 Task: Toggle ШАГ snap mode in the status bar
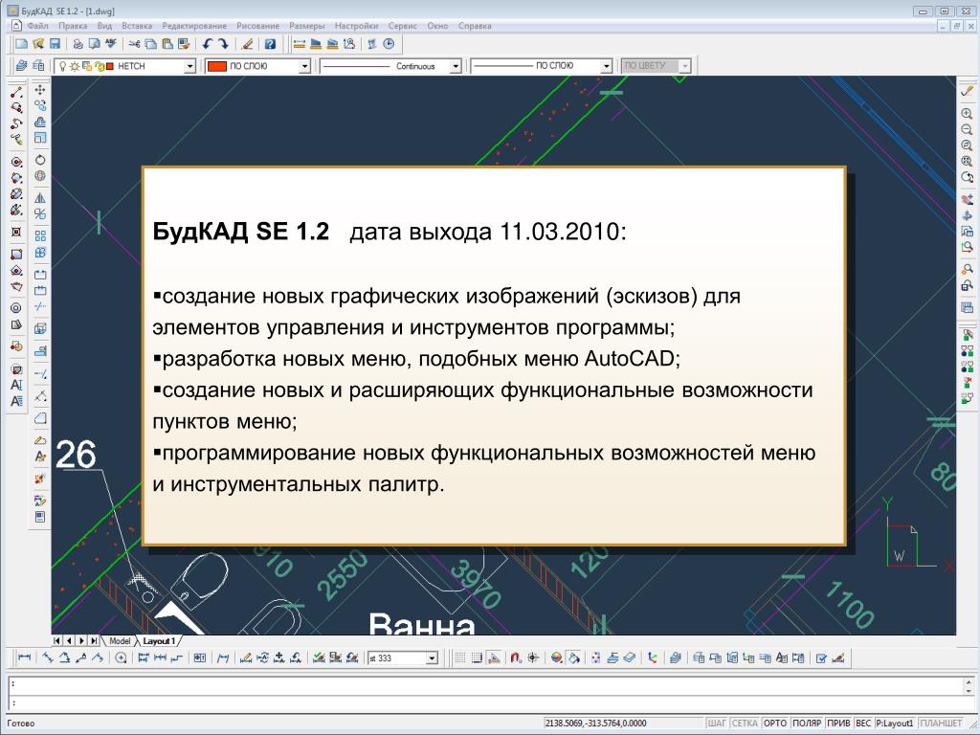[716, 724]
